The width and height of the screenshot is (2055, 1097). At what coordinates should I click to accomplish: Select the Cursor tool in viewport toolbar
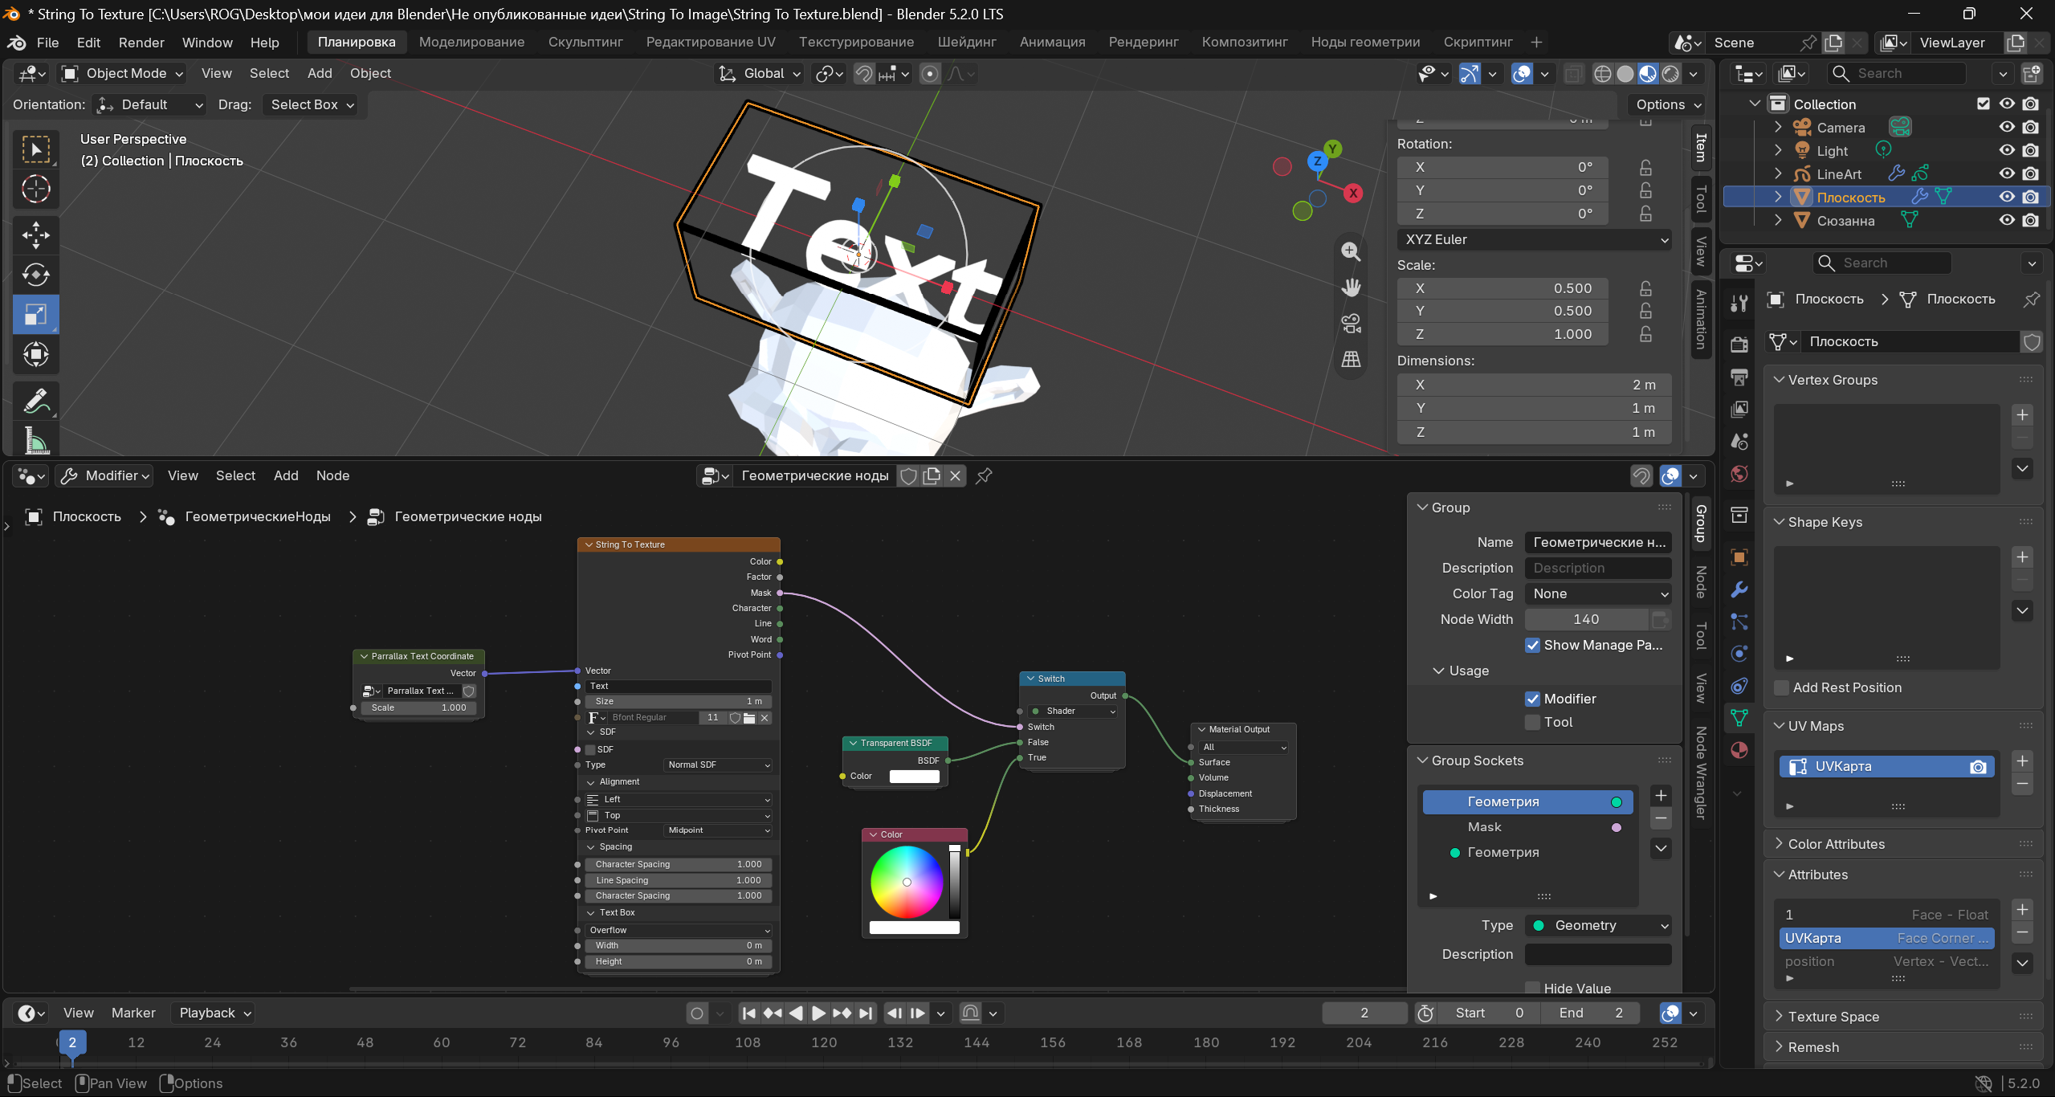(35, 190)
